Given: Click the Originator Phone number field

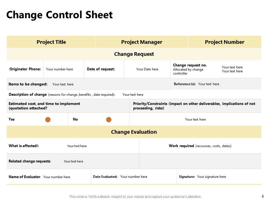Looking at the screenshot, I should (x=59, y=69).
